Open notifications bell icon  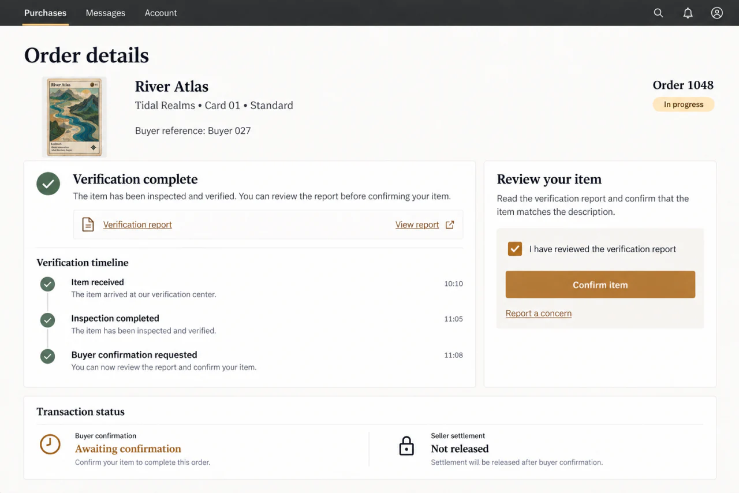coord(688,13)
